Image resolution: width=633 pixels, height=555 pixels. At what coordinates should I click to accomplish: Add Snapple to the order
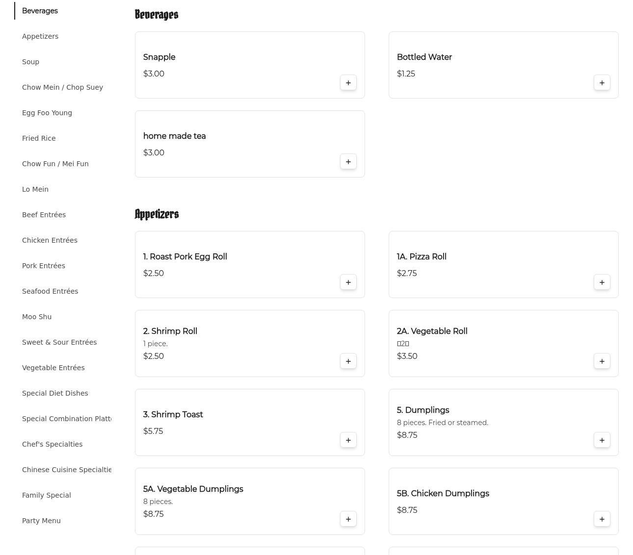click(348, 83)
